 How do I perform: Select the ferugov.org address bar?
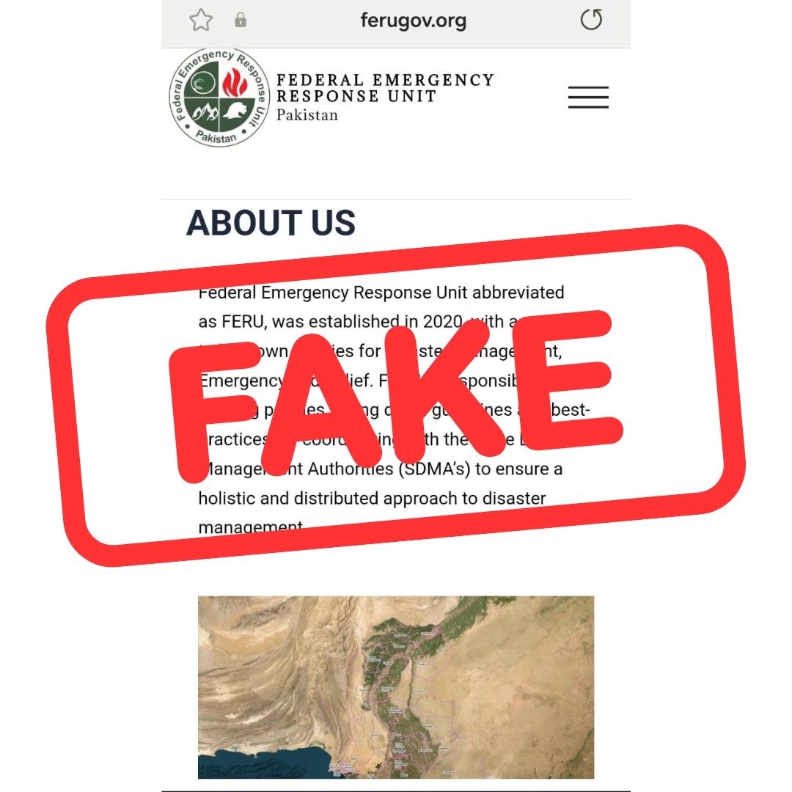tap(413, 21)
